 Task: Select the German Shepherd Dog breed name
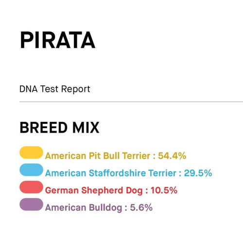point(94,190)
